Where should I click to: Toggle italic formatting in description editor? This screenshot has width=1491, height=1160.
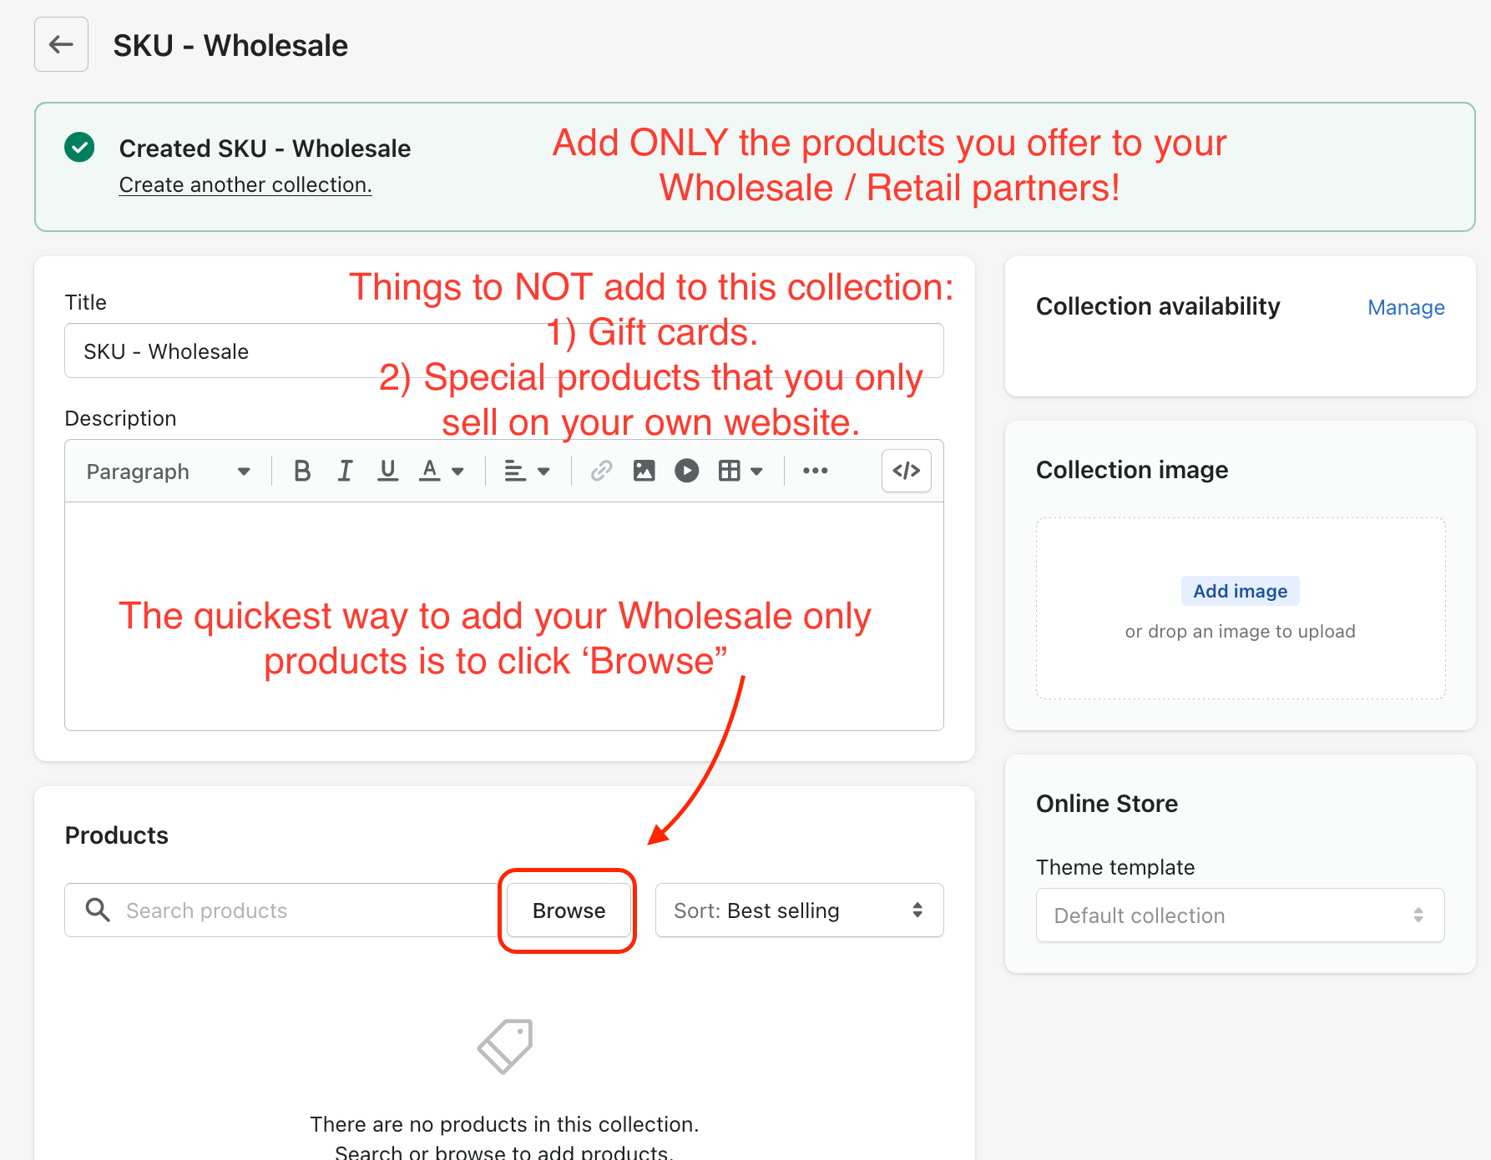(345, 472)
